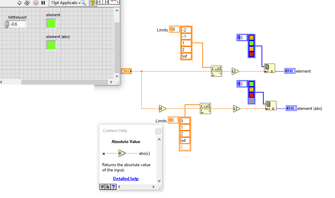Select the round-down node before element (abs) output

(x=237, y=109)
